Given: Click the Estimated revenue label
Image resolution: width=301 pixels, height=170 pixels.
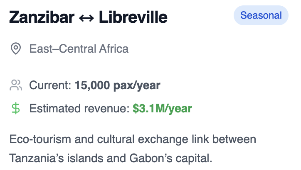Looking at the screenshot, I should [x=79, y=109].
